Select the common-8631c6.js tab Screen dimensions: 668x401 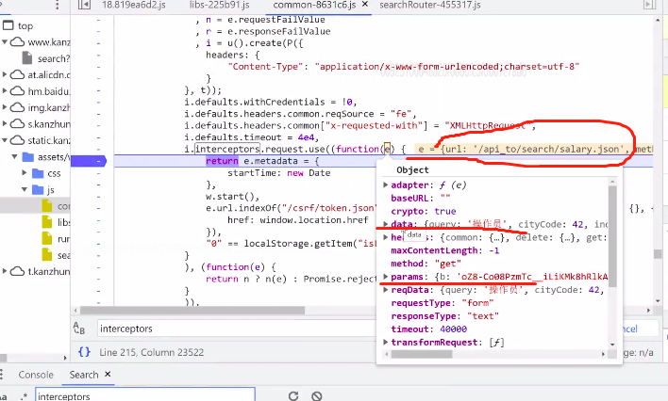click(316, 5)
